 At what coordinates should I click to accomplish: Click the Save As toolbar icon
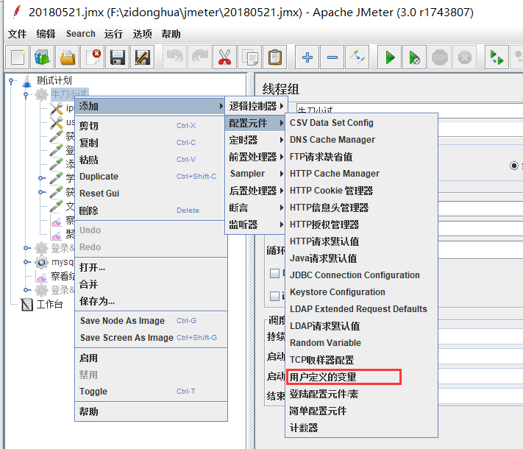(143, 57)
